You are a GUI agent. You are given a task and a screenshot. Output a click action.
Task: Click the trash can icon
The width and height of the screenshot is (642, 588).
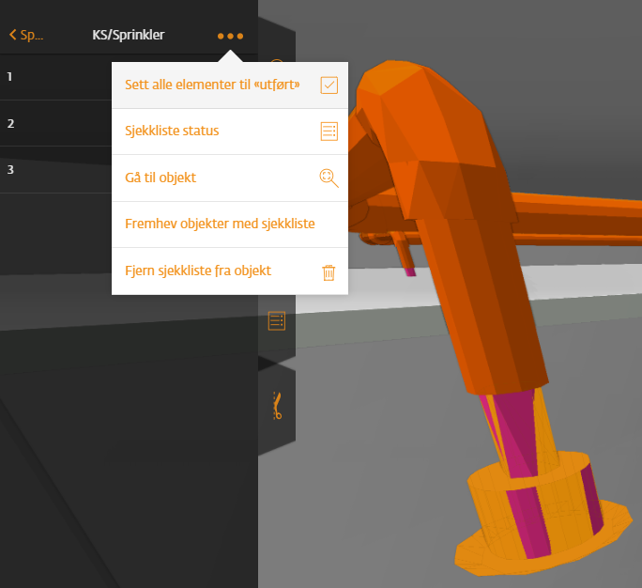click(329, 272)
